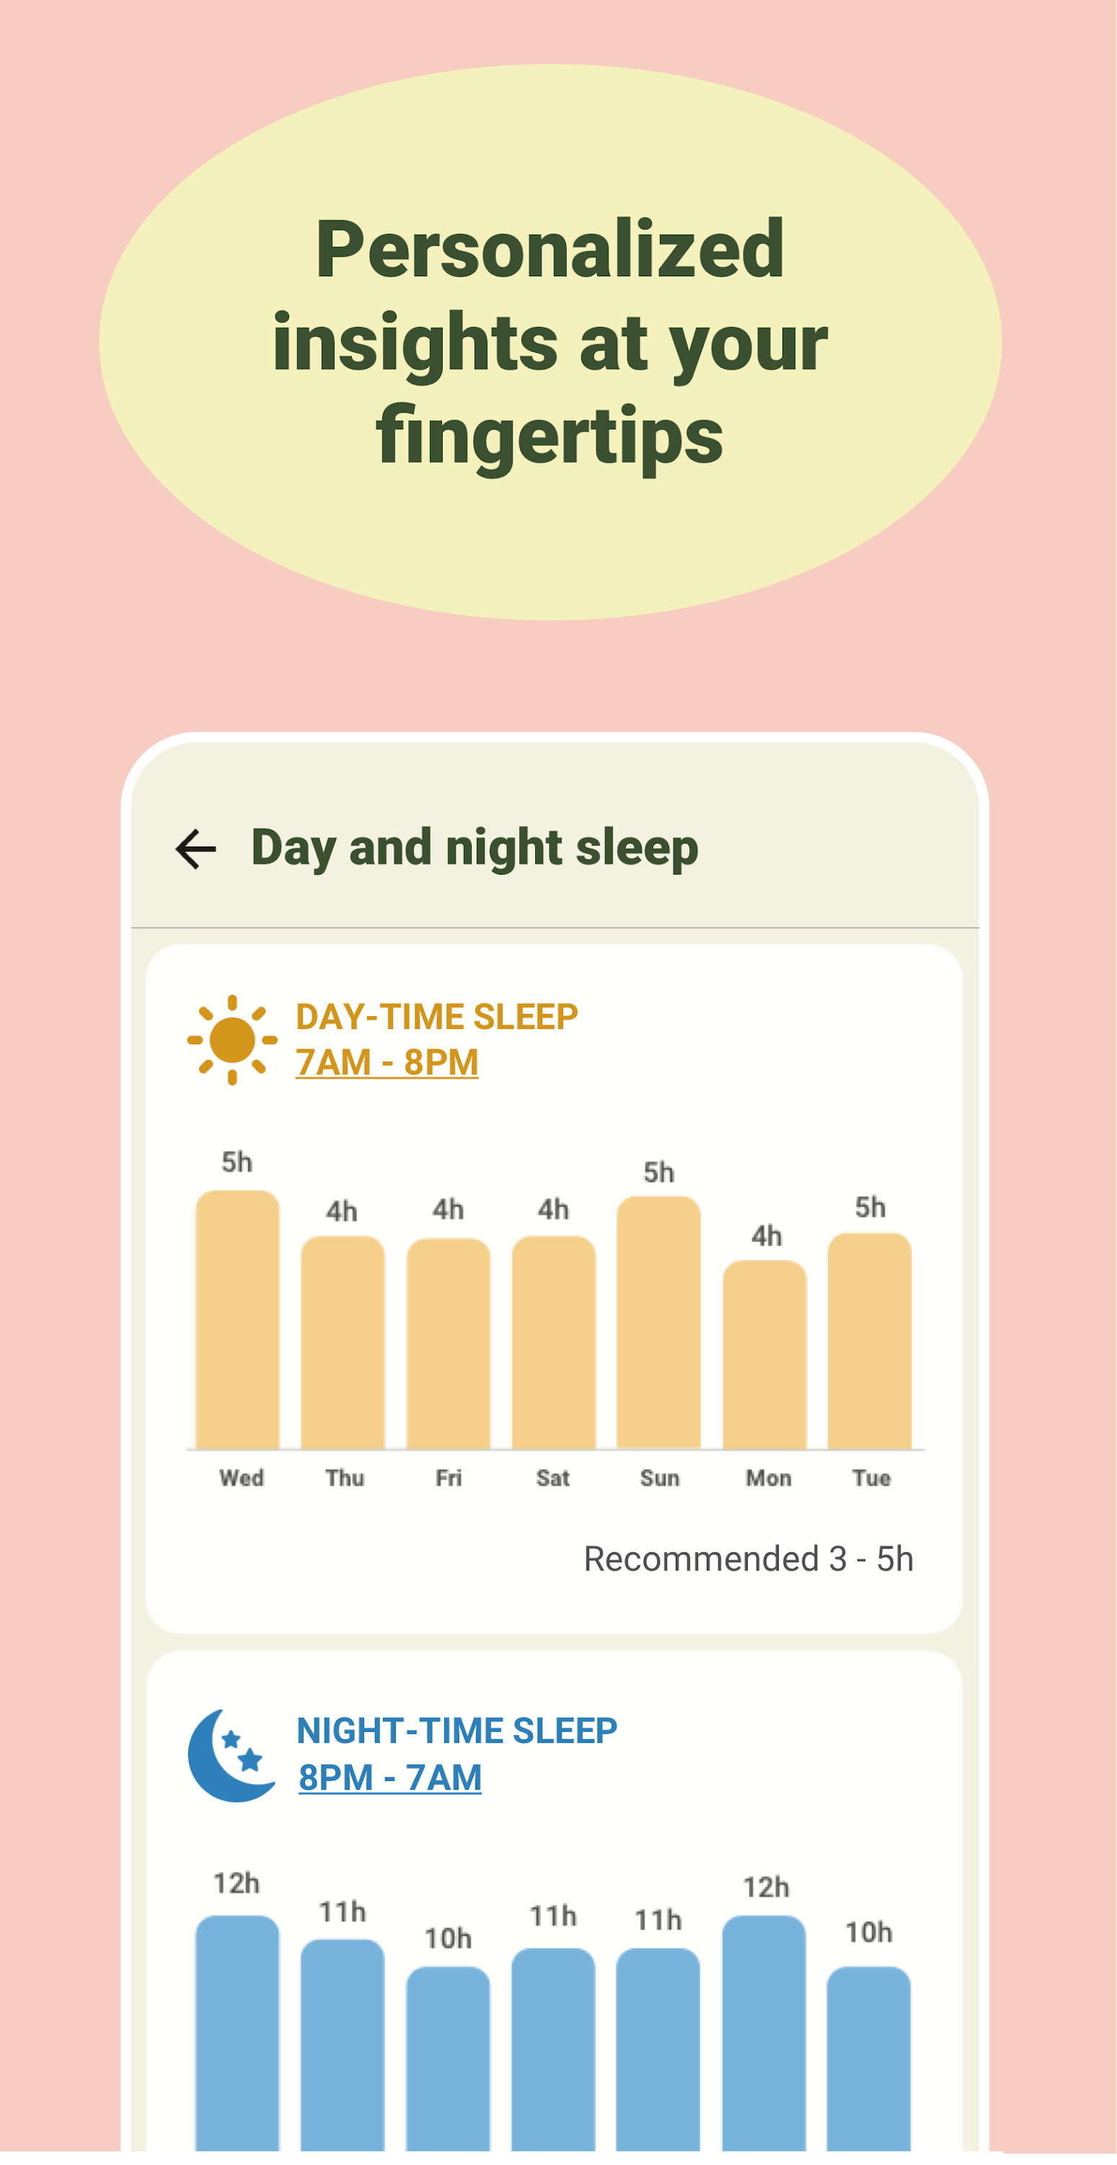
Task: Toggle the 8PM - 7AM night range
Action: [x=389, y=1779]
